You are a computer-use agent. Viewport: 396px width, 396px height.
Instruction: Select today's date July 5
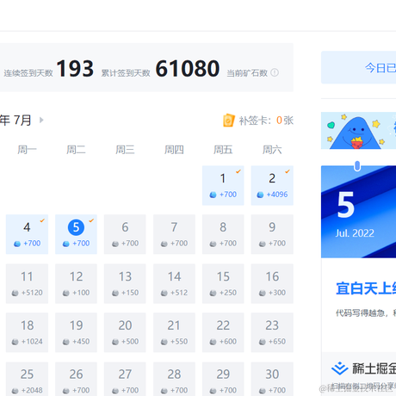pos(76,234)
